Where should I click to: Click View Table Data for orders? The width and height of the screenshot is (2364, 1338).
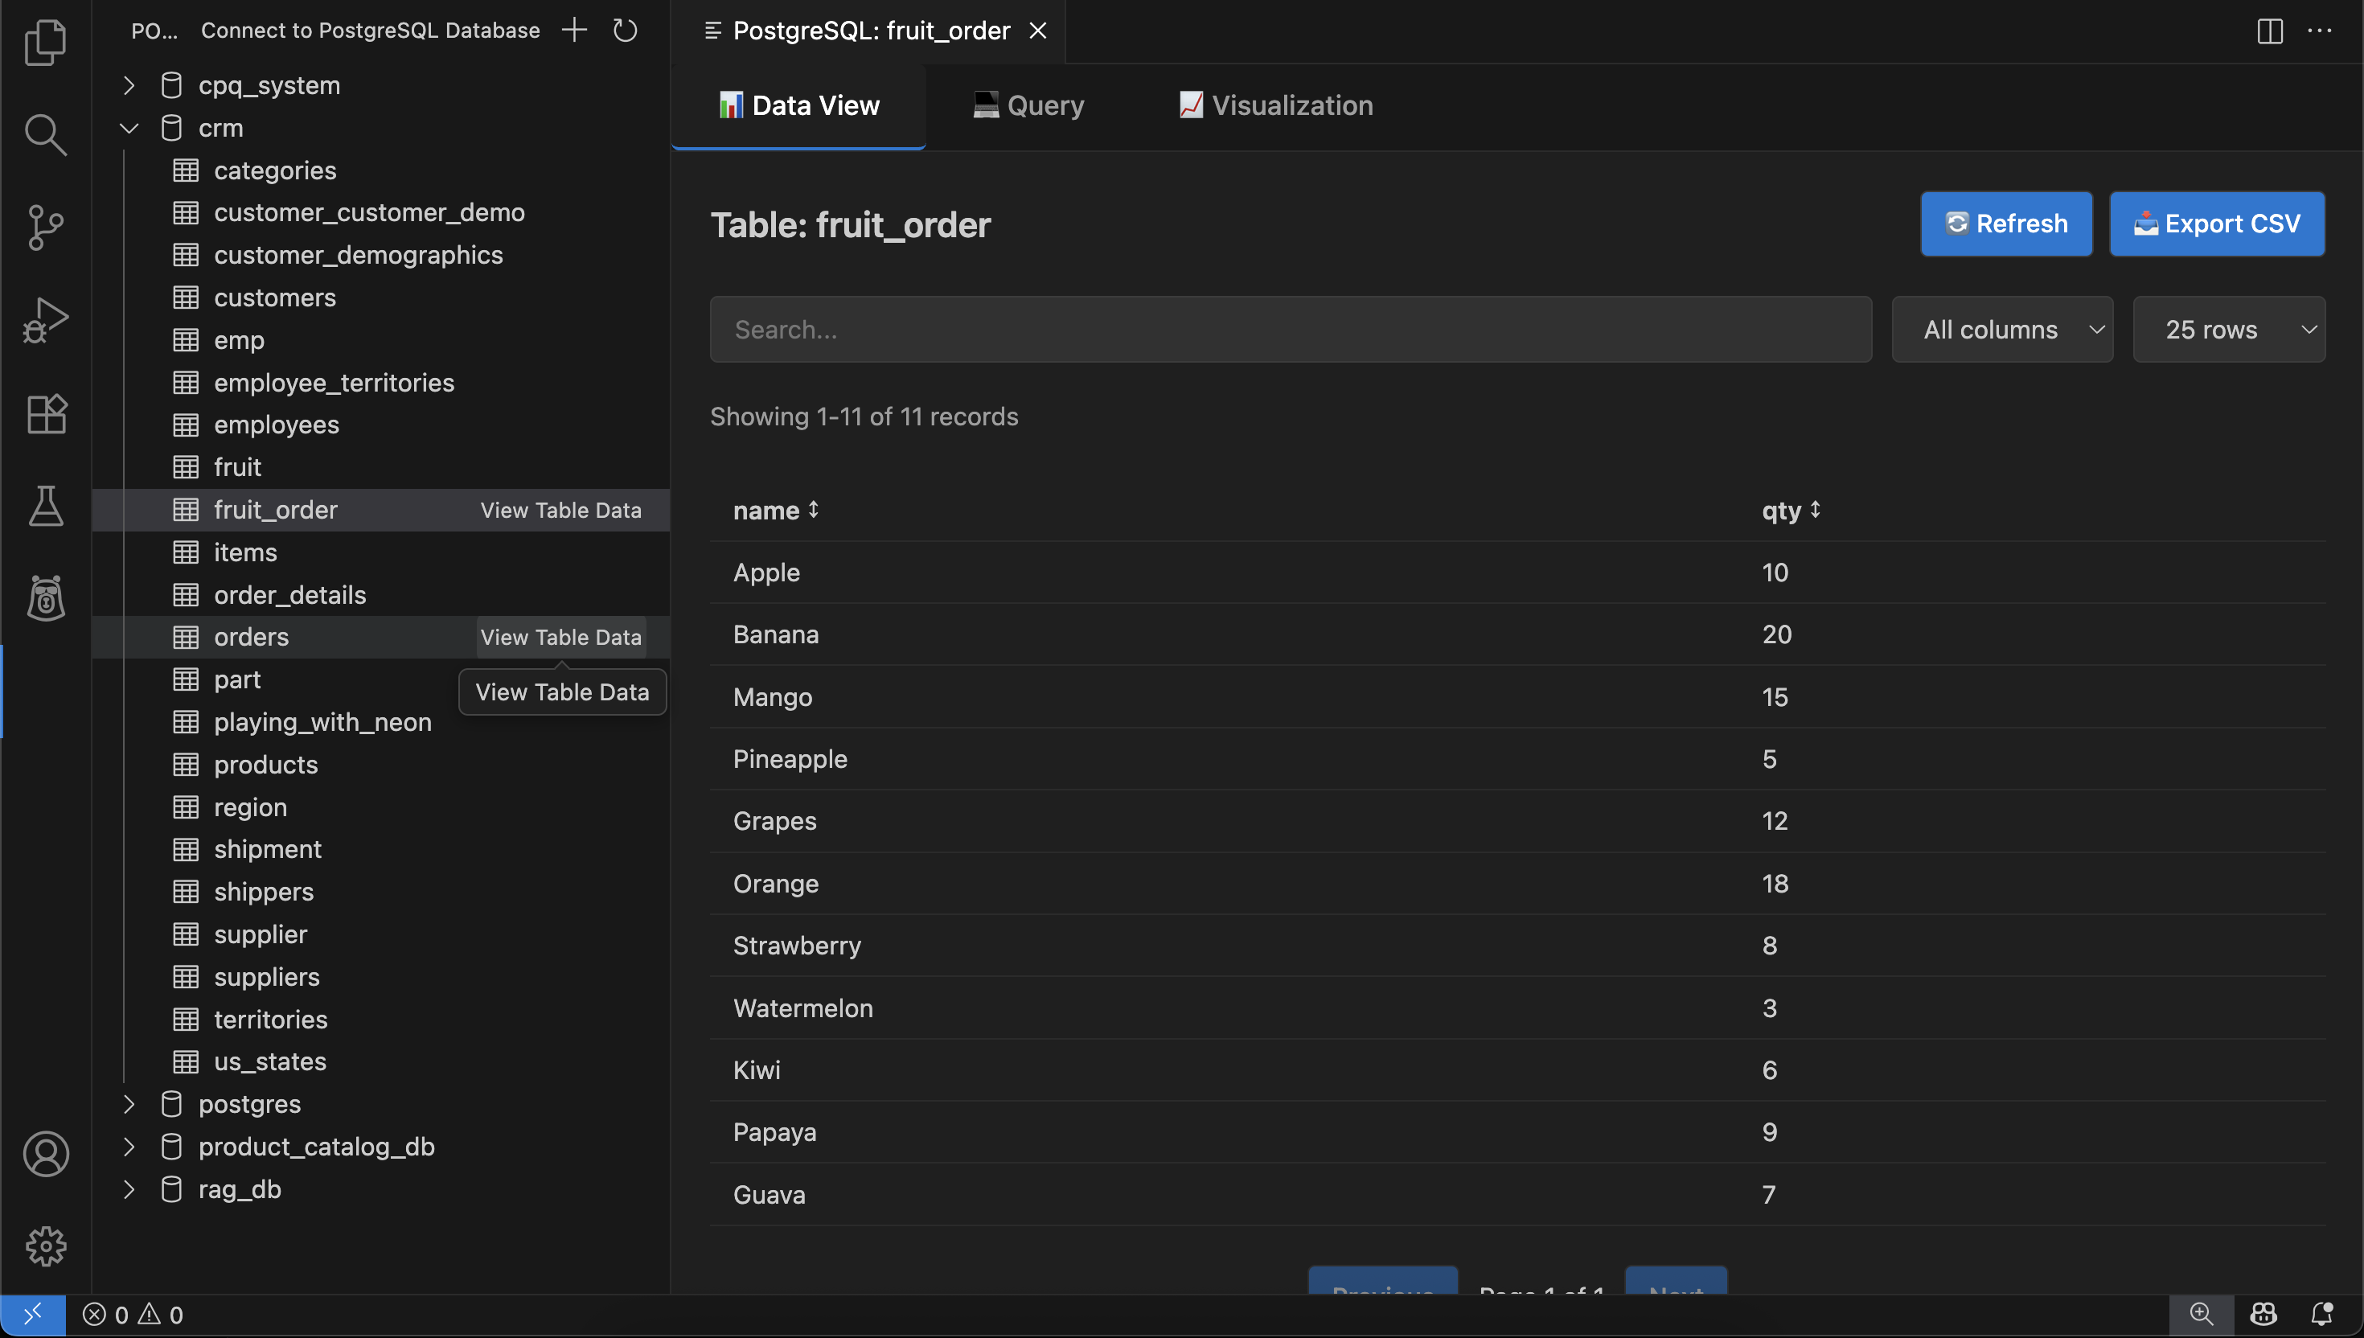(560, 637)
